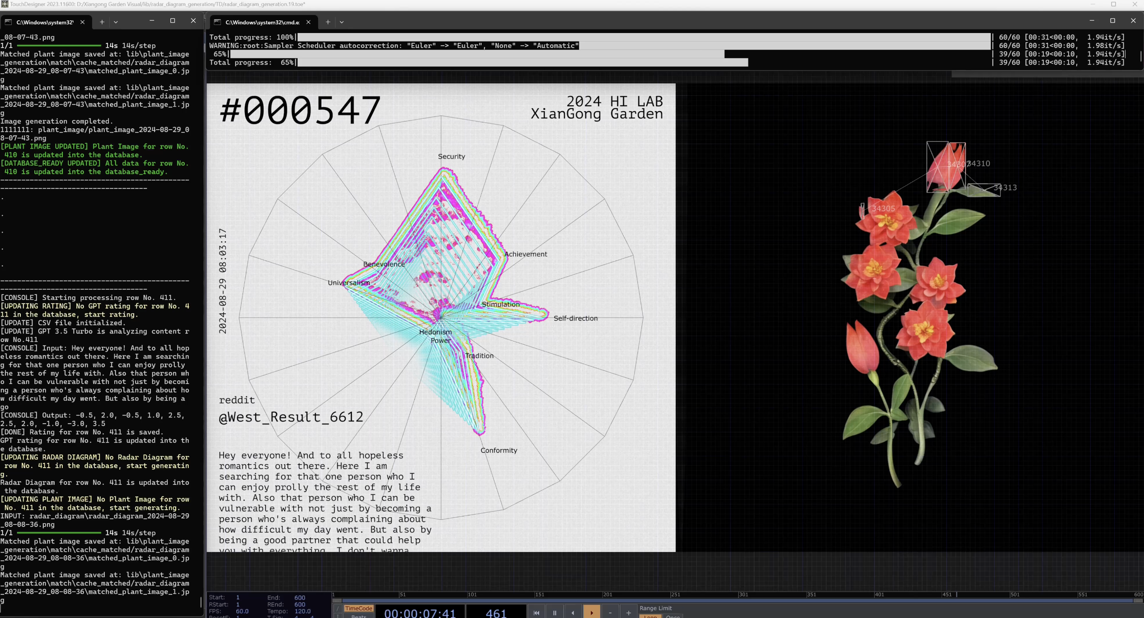Screen dimensions: 1144x618
Task: Switch timeline display to Beats
Action: (x=358, y=616)
